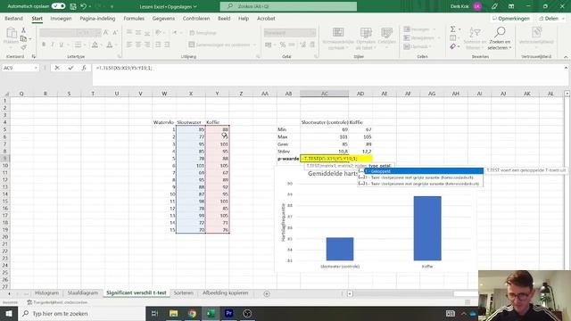Viewport: 571px width, 321px height.
Task: Click the Name Box showing AC9
Action: 18,68
